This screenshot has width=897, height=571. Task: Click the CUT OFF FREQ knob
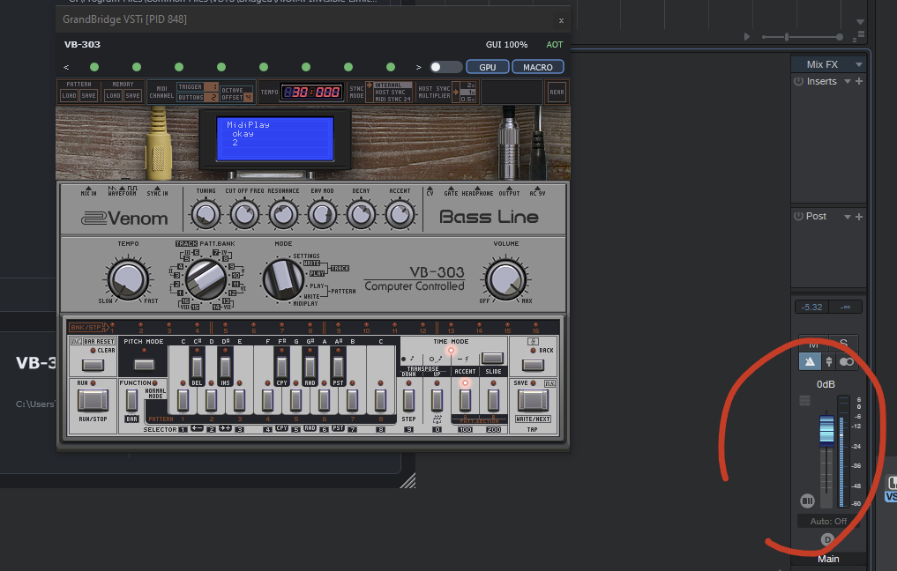click(244, 216)
